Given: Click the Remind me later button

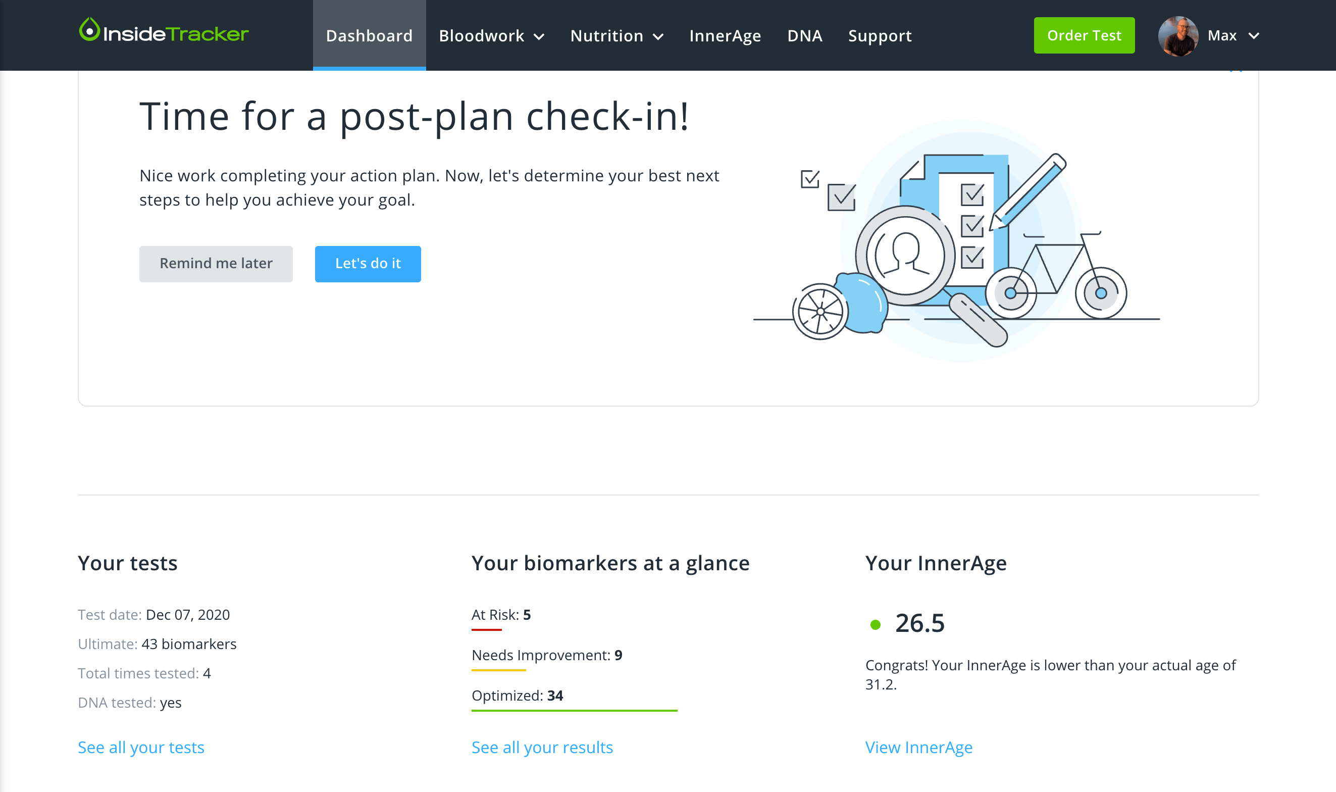Looking at the screenshot, I should [216, 264].
